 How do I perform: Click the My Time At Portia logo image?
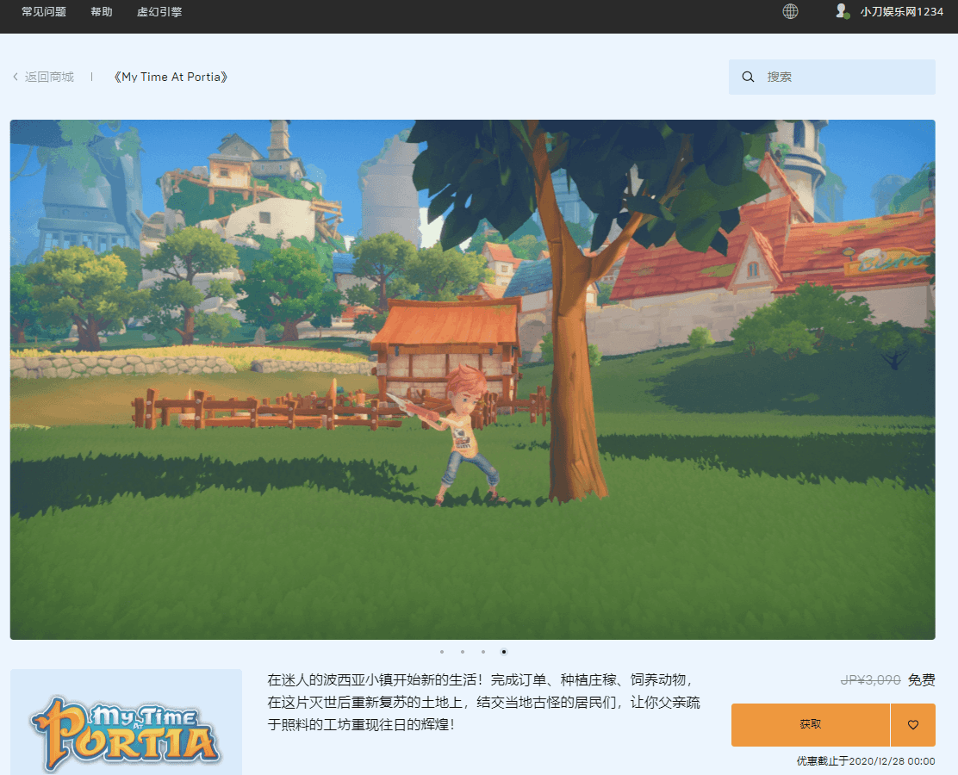(x=124, y=728)
